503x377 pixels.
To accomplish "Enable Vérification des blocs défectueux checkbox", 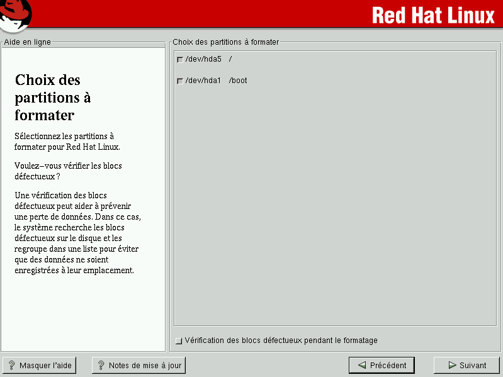I will point(179,341).
